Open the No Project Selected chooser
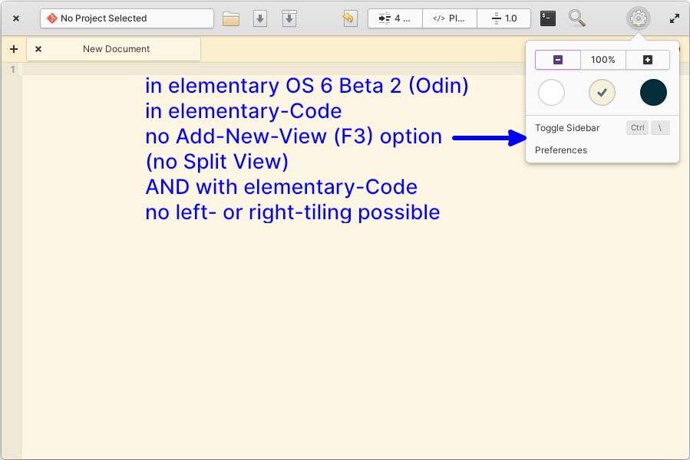This screenshot has height=460, width=690. pyautogui.click(x=127, y=18)
